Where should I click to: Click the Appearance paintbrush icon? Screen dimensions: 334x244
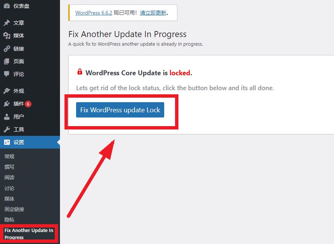click(x=7, y=91)
